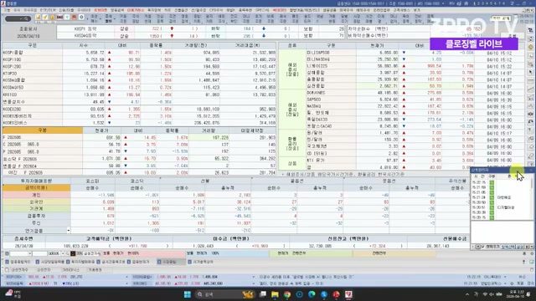Toggle the checkbox at the small popup's bottom
Screen dimensions: 536x301
tap(482, 247)
